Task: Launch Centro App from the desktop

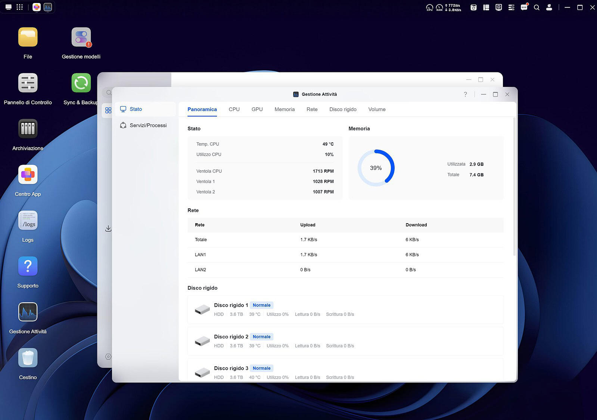Action: click(28, 174)
